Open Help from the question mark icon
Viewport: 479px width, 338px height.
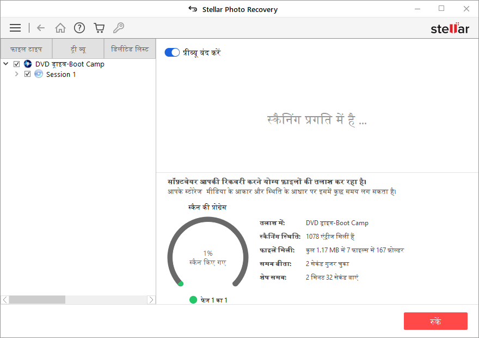(79, 28)
